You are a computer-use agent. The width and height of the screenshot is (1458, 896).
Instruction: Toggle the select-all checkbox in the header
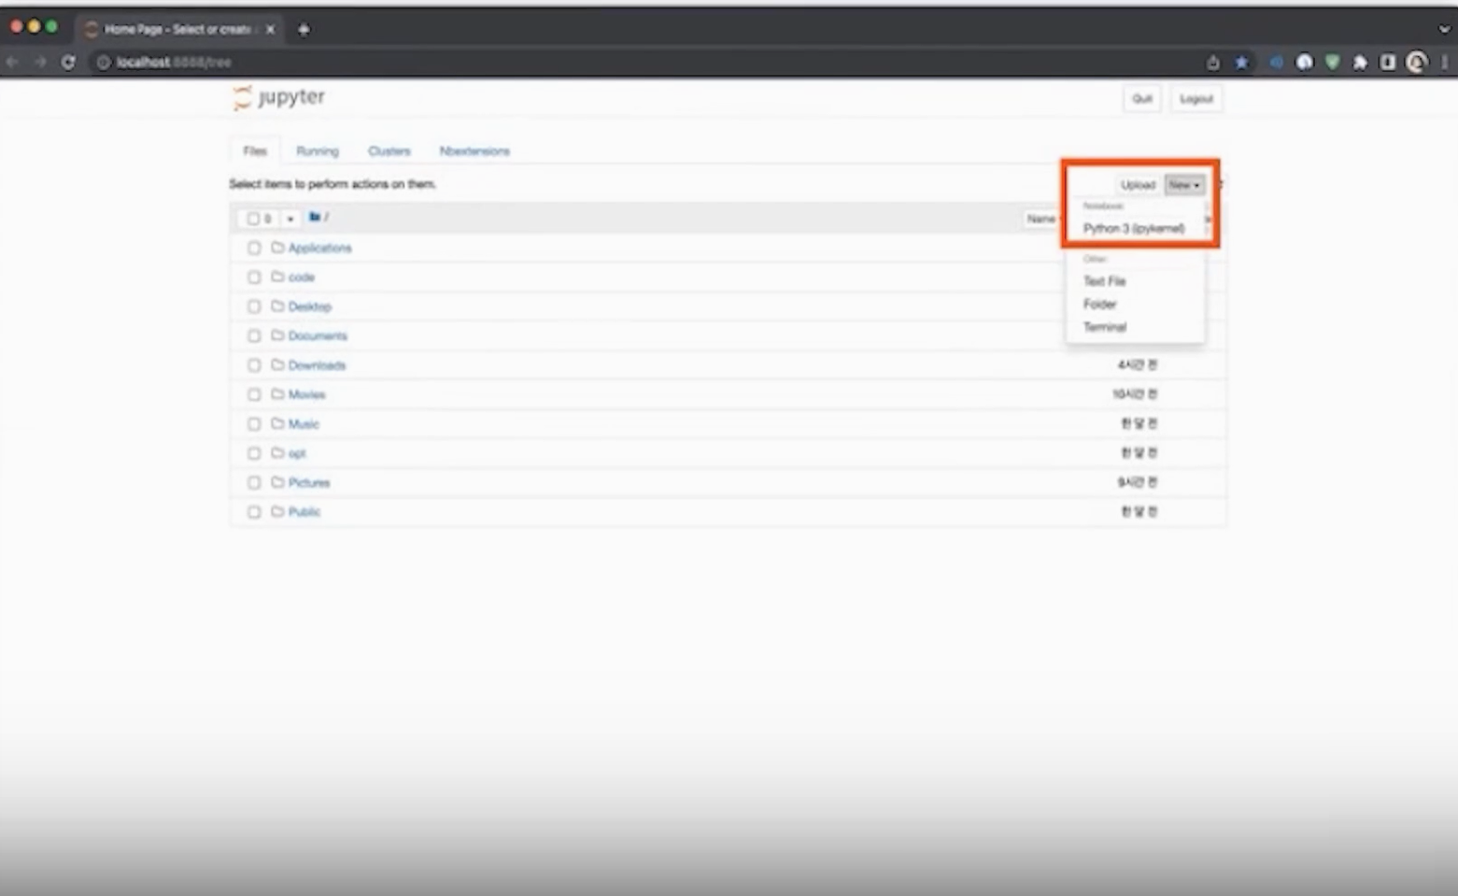pyautogui.click(x=253, y=219)
